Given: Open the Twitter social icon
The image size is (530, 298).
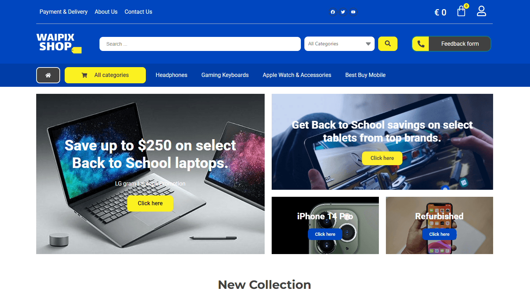Looking at the screenshot, I should pos(343,12).
